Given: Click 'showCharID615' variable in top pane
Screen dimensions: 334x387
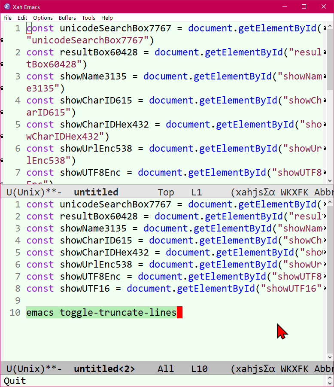Looking at the screenshot, I should point(96,100).
